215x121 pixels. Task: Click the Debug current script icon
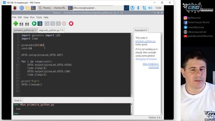coord(40,24)
